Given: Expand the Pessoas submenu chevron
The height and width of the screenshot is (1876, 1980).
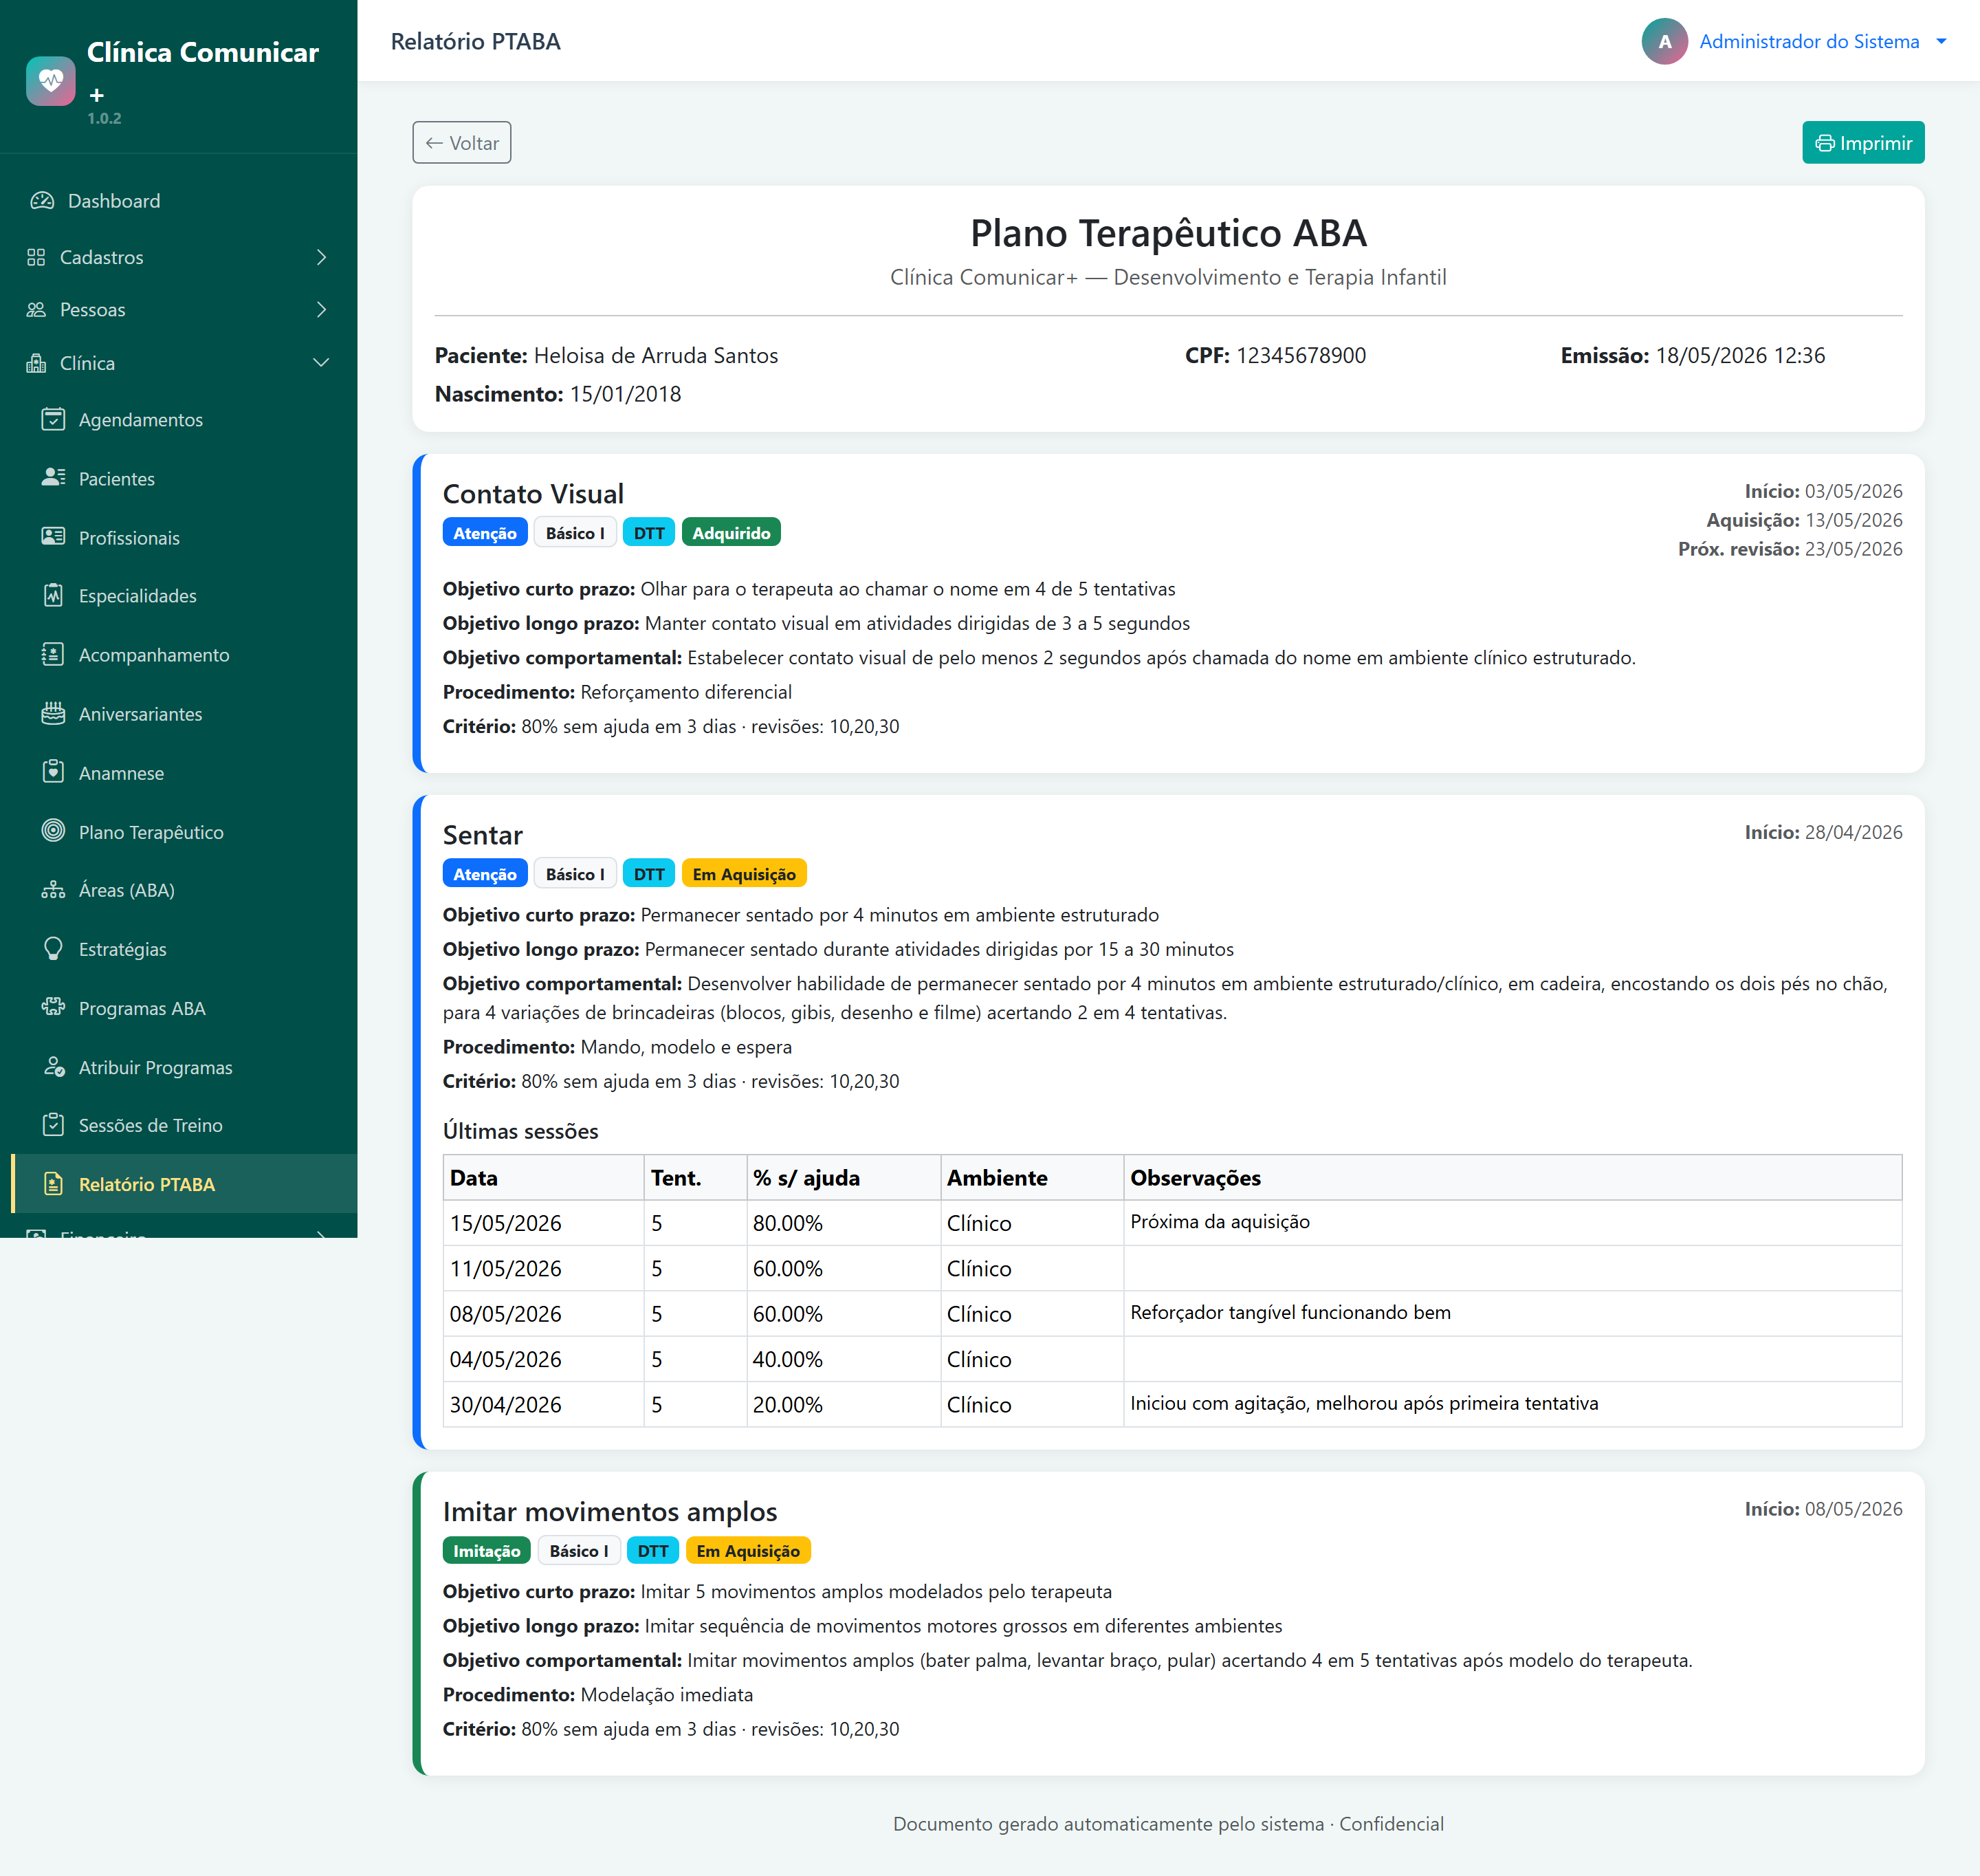Looking at the screenshot, I should 321,310.
